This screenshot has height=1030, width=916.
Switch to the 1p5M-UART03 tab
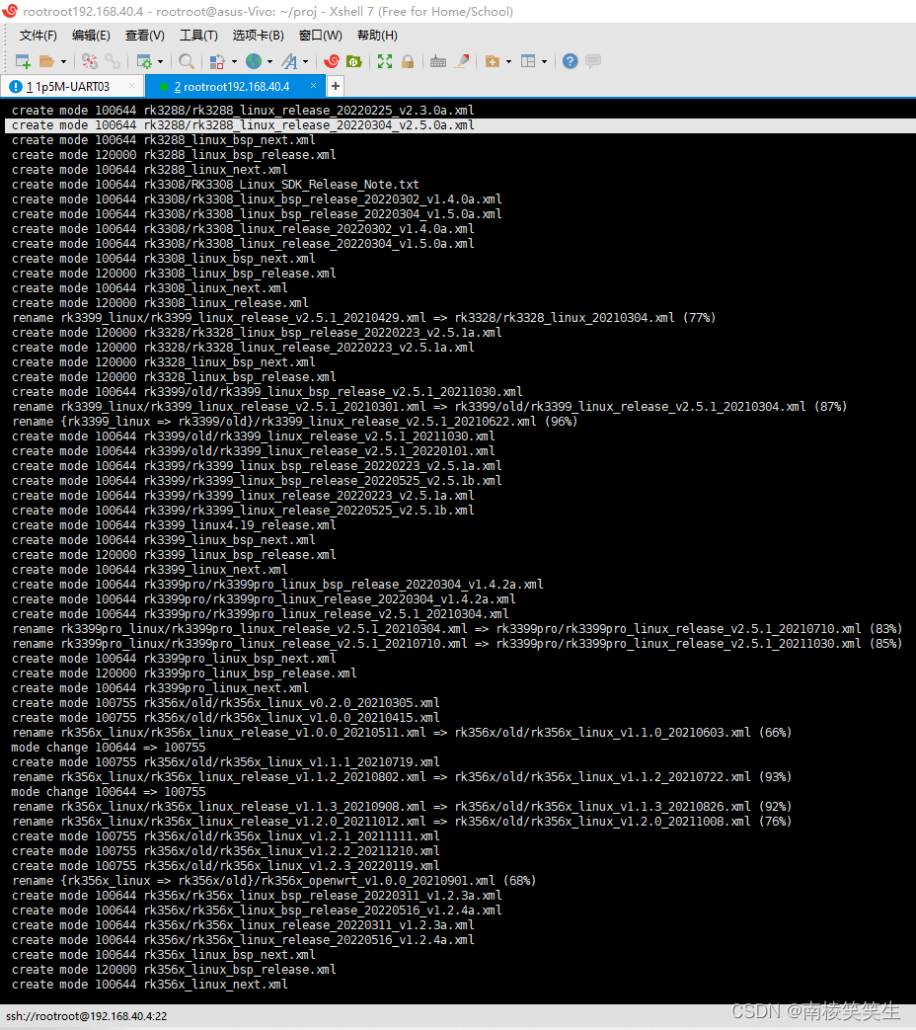(x=72, y=86)
